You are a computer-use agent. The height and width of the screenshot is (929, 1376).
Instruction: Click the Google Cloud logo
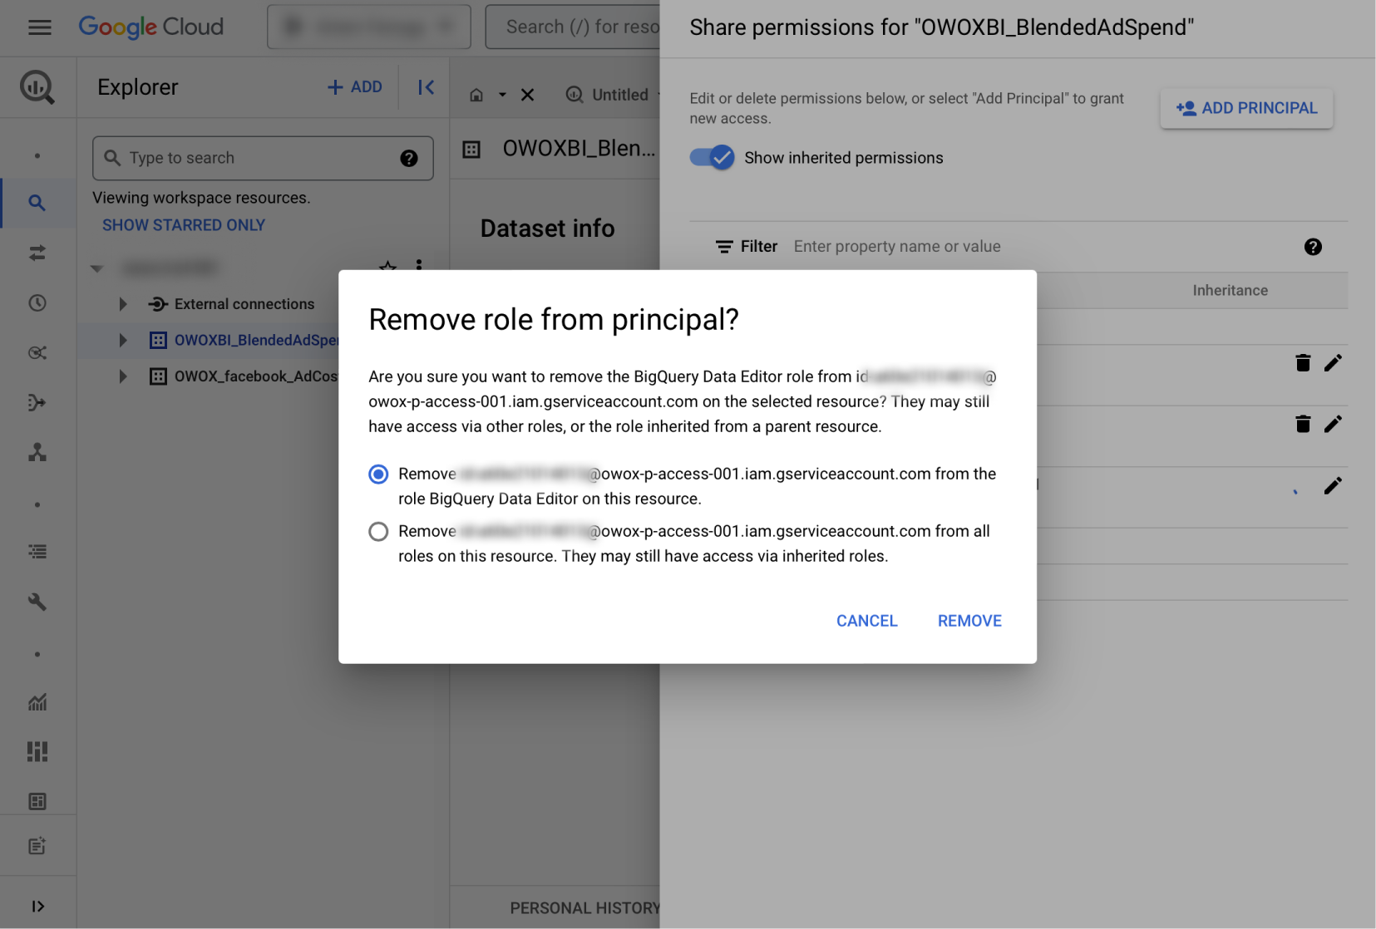[151, 27]
